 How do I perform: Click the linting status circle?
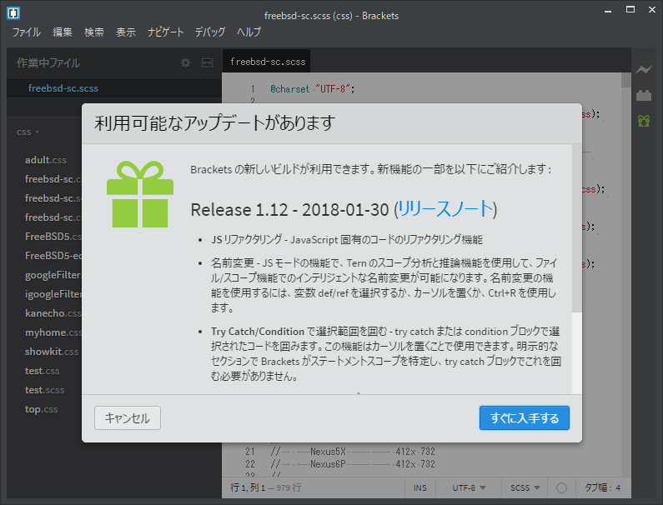tap(561, 487)
